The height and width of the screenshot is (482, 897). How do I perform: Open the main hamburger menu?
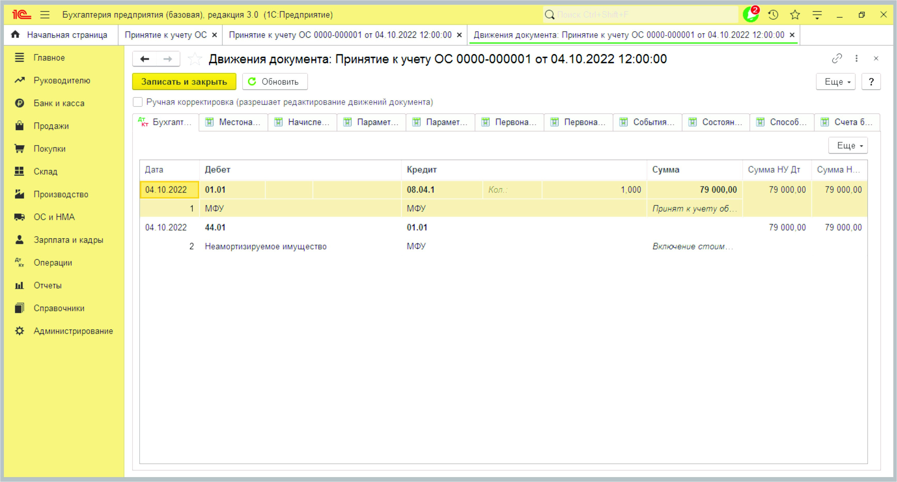point(45,15)
